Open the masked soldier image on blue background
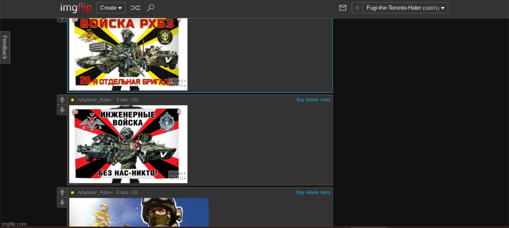The width and height of the screenshot is (509, 228). point(139,212)
